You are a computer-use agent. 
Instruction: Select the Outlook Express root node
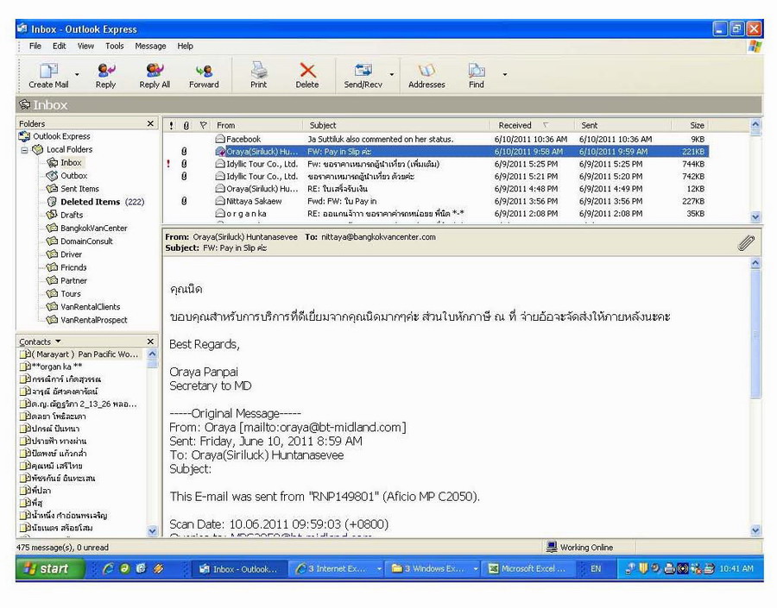pyautogui.click(x=55, y=136)
